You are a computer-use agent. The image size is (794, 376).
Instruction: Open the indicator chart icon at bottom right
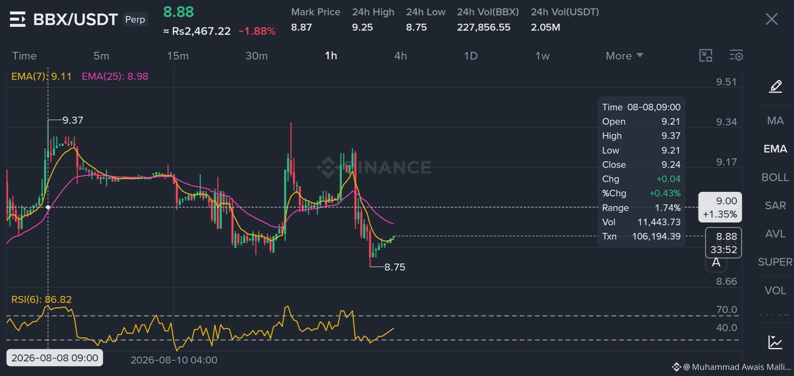point(775,342)
